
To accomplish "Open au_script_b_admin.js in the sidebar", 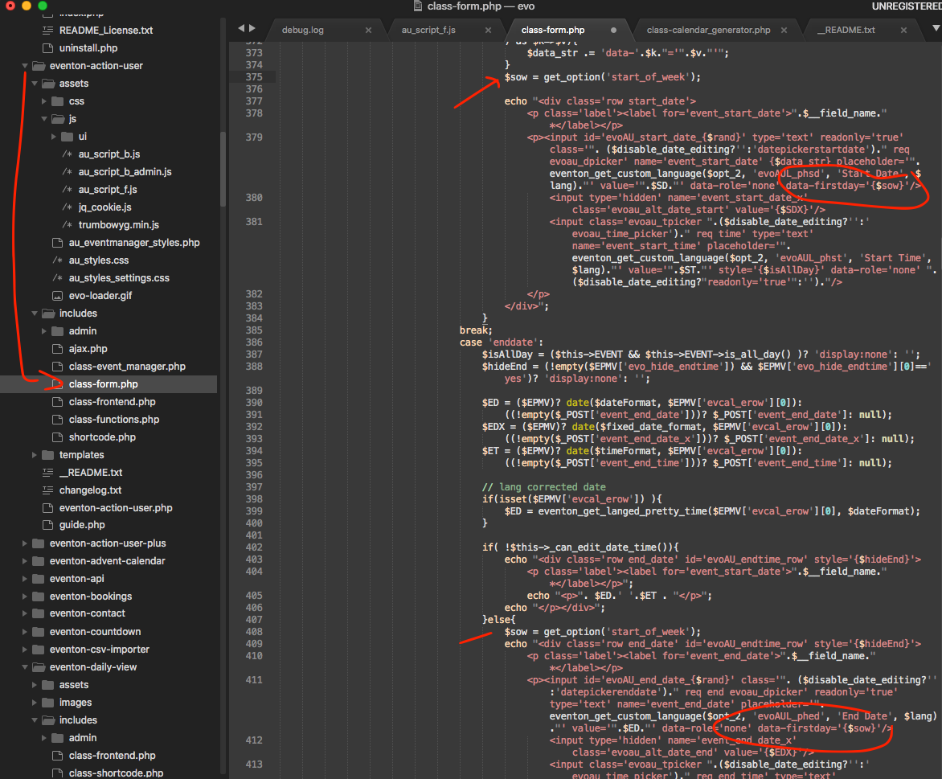I will tap(125, 172).
